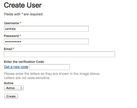Click the 'Letters are not case-sensitive' hint
The image size is (137, 108).
tap(27, 78)
